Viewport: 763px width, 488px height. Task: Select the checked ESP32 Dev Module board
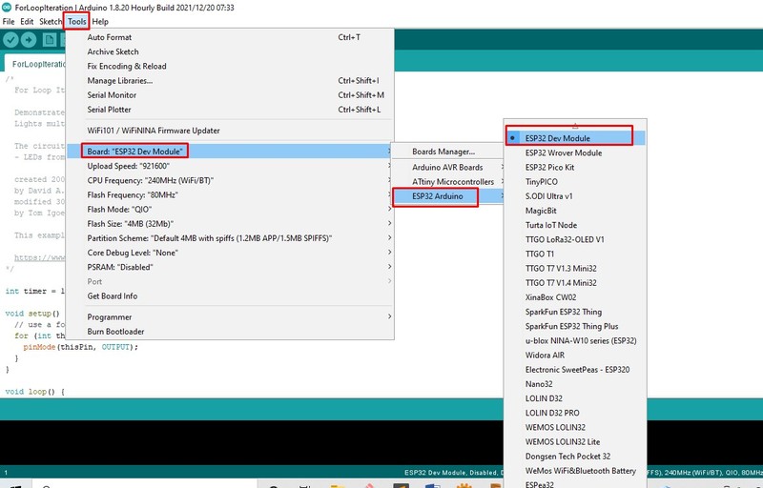coord(575,138)
